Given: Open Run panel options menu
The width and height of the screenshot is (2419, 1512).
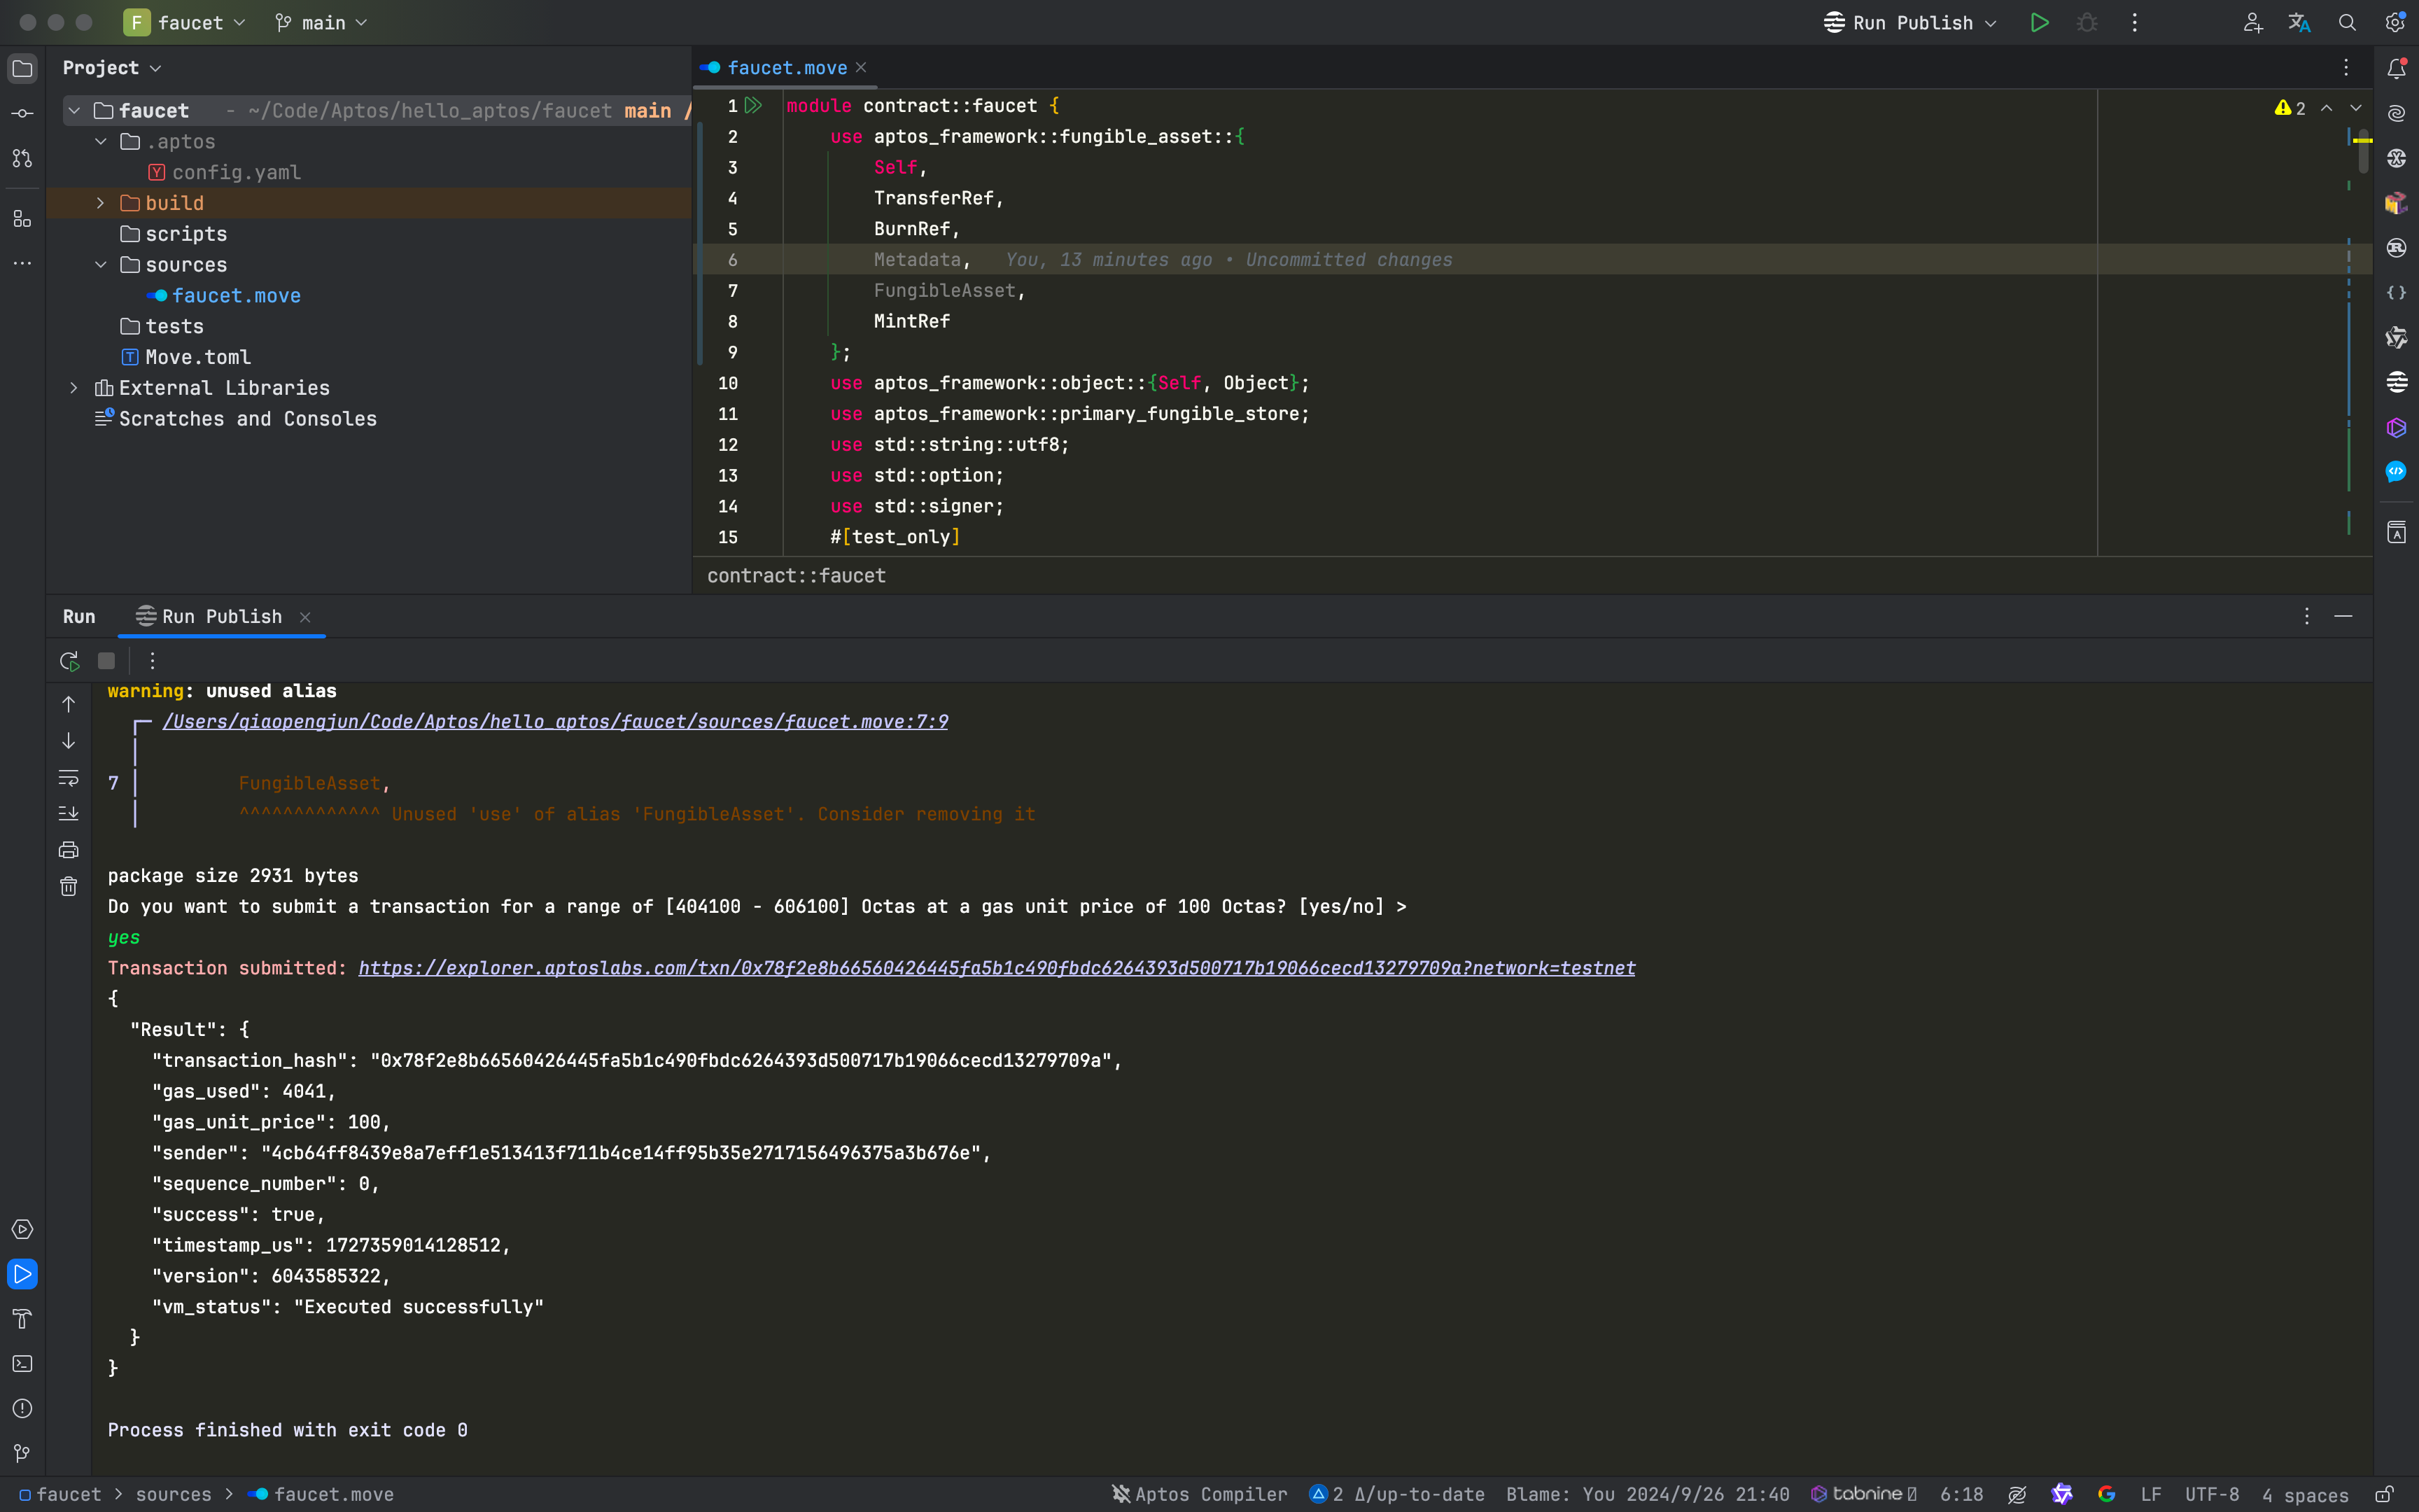Looking at the screenshot, I should click(2306, 617).
